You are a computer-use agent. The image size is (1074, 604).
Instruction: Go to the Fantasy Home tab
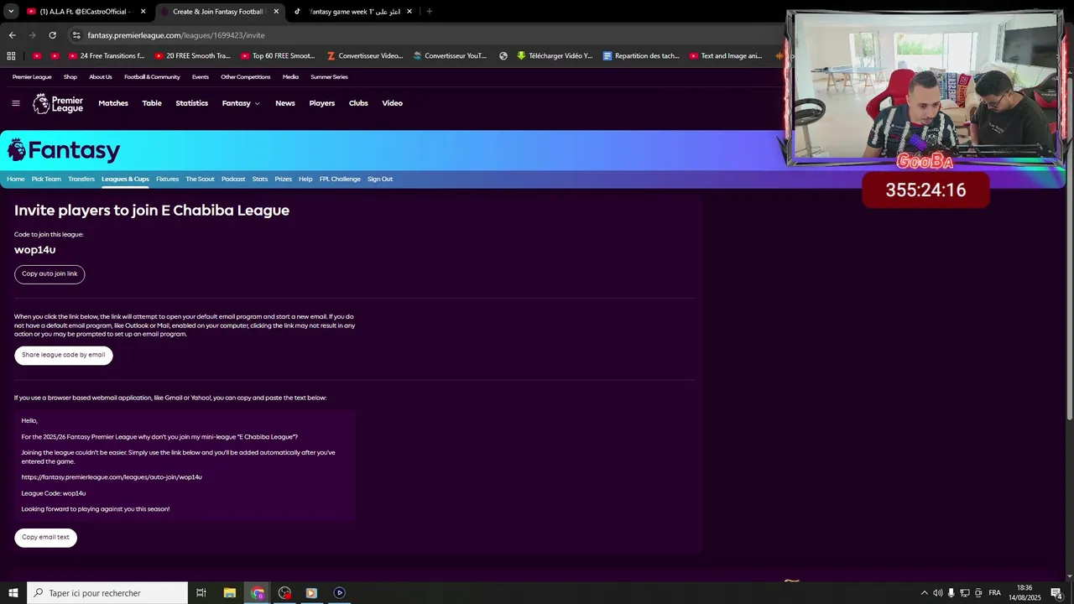(x=16, y=179)
